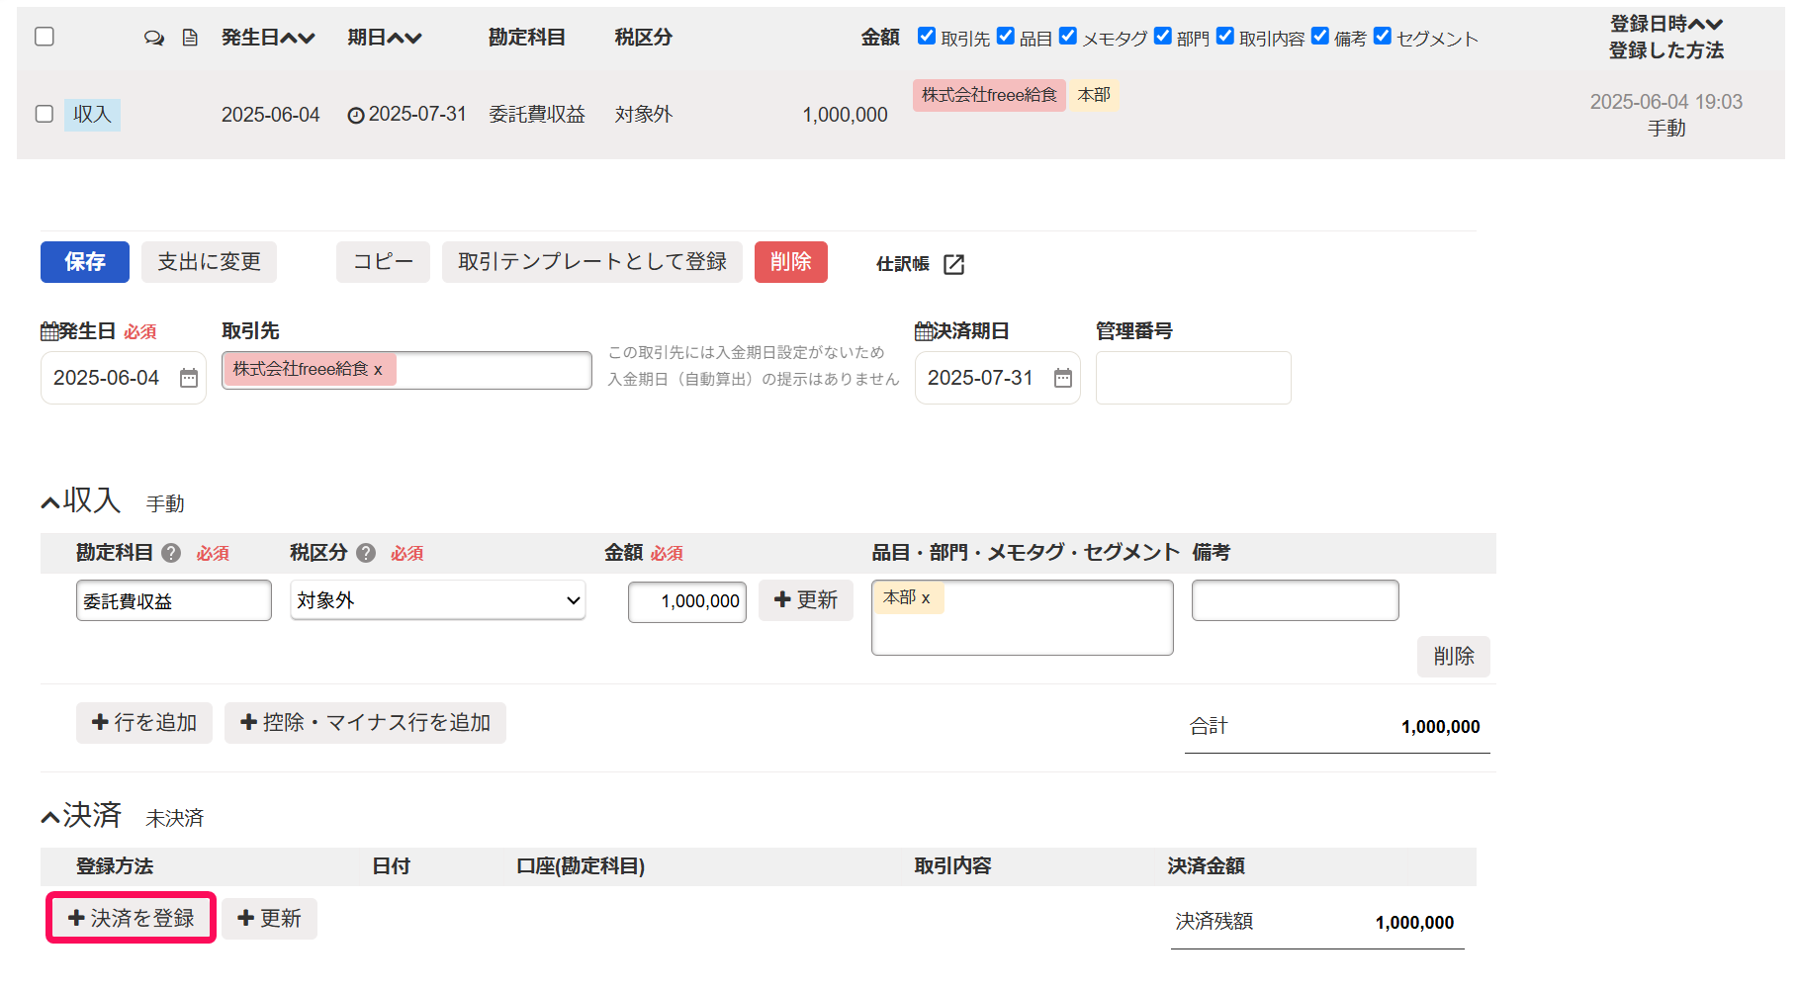Click the 勘定科目 column header

point(527,38)
